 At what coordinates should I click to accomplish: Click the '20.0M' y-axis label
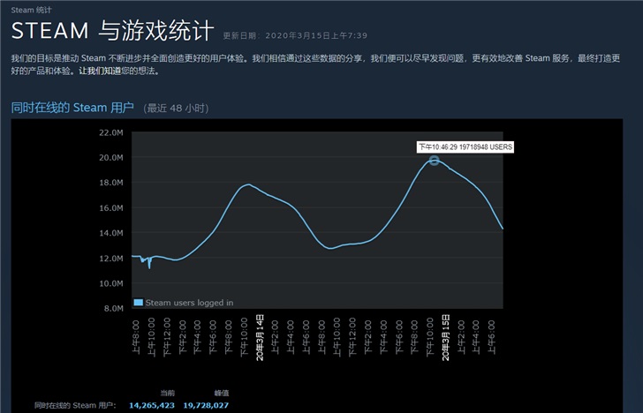tap(110, 157)
